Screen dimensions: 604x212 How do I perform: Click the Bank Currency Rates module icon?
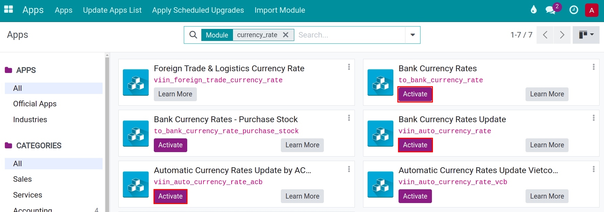click(x=380, y=82)
